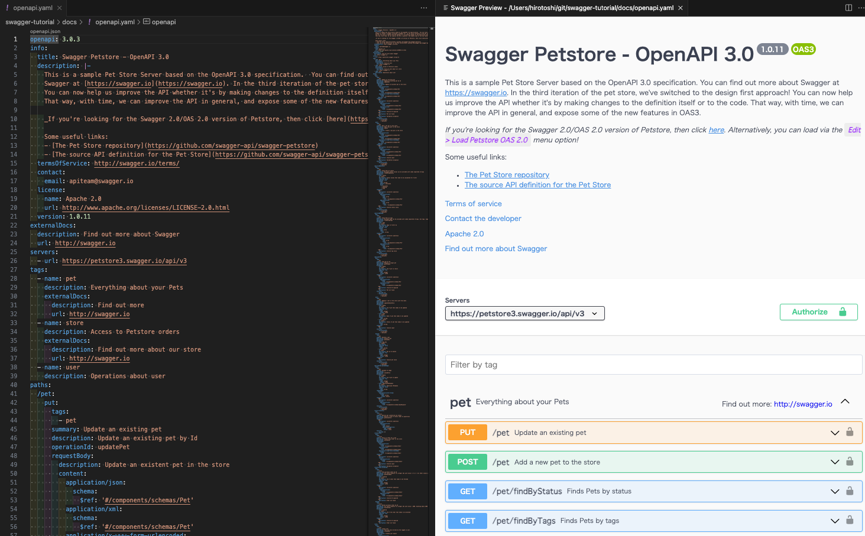Open the http://swagger.io link in the pet section

tap(803, 404)
